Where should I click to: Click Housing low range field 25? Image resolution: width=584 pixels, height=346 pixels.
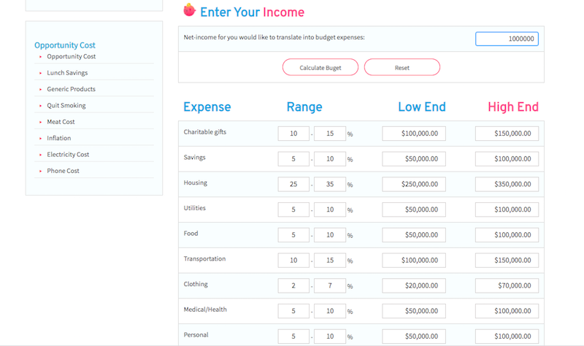[293, 184]
